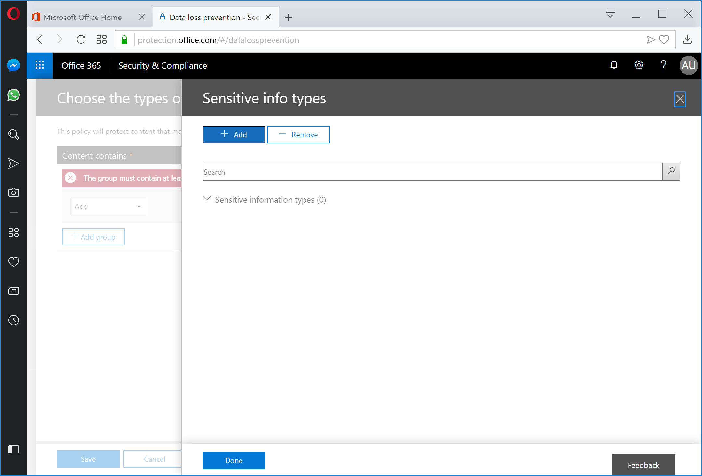Open the browser's download menu arrow
This screenshot has width=702, height=476.
[688, 39]
